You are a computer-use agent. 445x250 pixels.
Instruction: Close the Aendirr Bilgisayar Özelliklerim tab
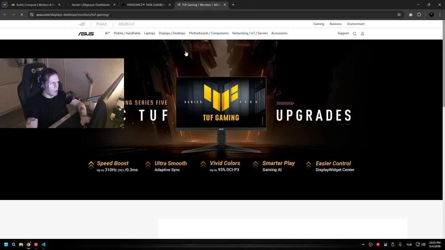[114, 5]
